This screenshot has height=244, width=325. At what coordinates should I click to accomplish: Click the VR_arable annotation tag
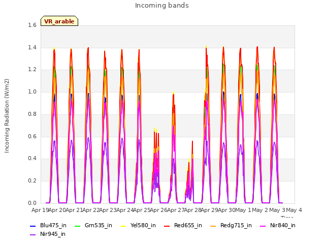coord(59,21)
